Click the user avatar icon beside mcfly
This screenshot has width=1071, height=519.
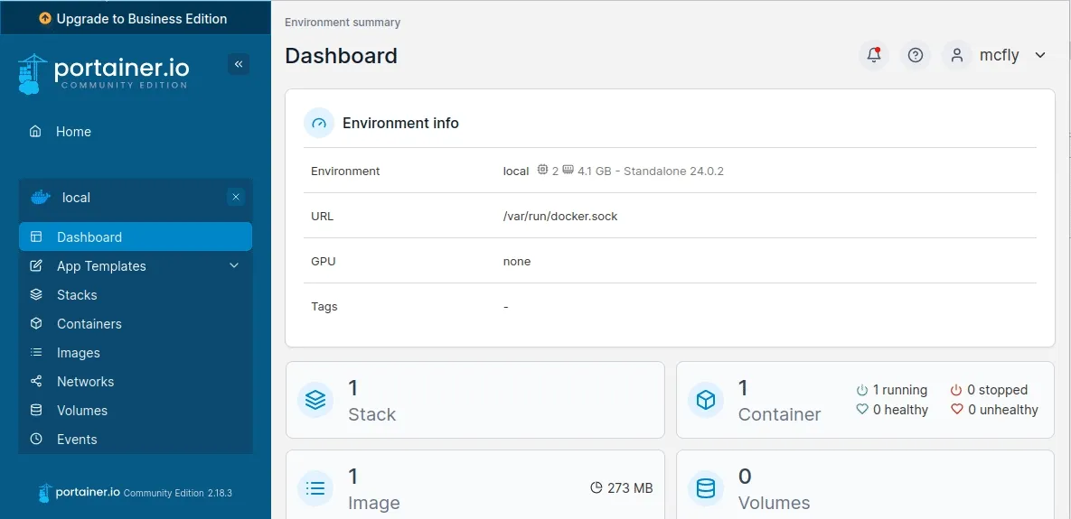pyautogui.click(x=957, y=55)
